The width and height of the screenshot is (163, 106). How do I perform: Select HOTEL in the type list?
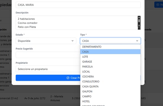tap(110, 102)
